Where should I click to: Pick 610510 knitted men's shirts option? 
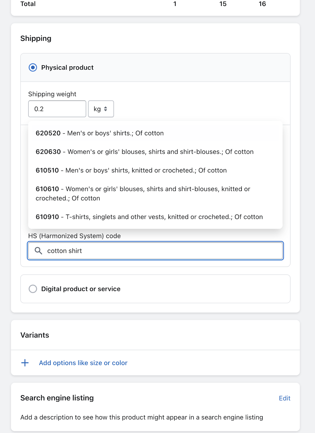point(131,170)
